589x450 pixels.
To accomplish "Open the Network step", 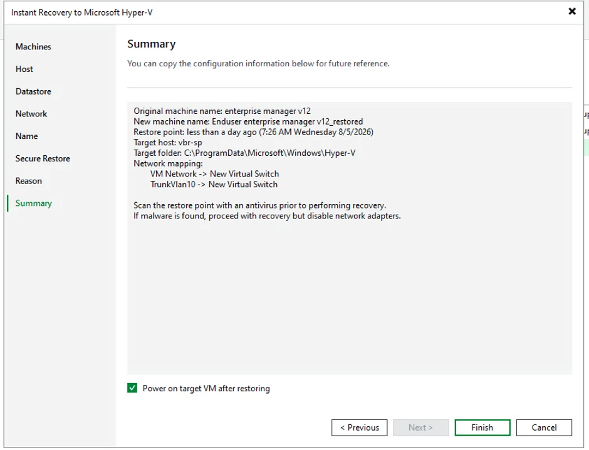I will click(31, 114).
